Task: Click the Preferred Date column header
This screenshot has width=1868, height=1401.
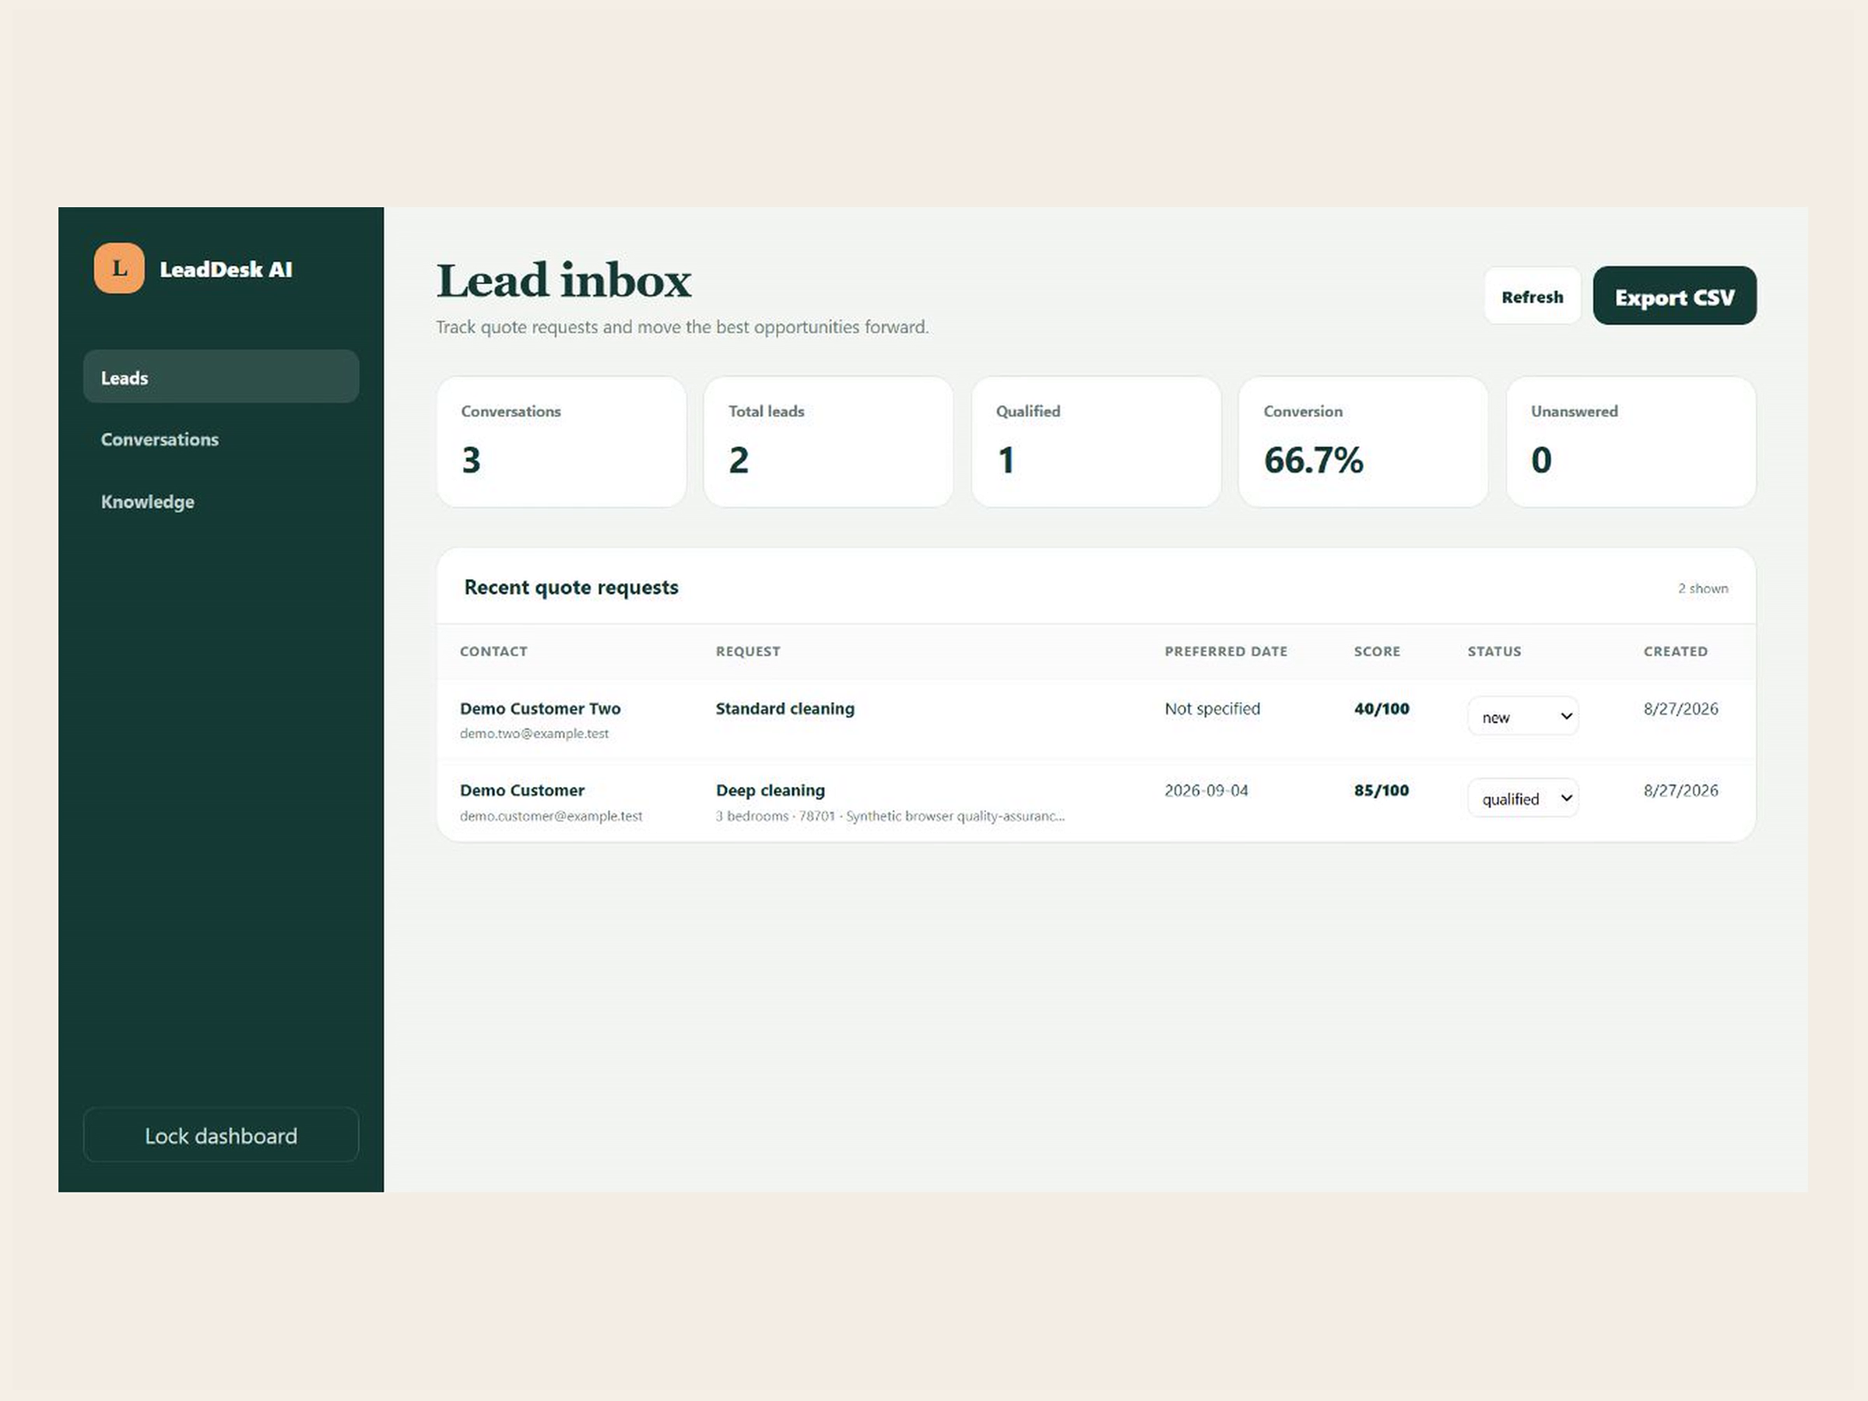Action: (x=1226, y=651)
